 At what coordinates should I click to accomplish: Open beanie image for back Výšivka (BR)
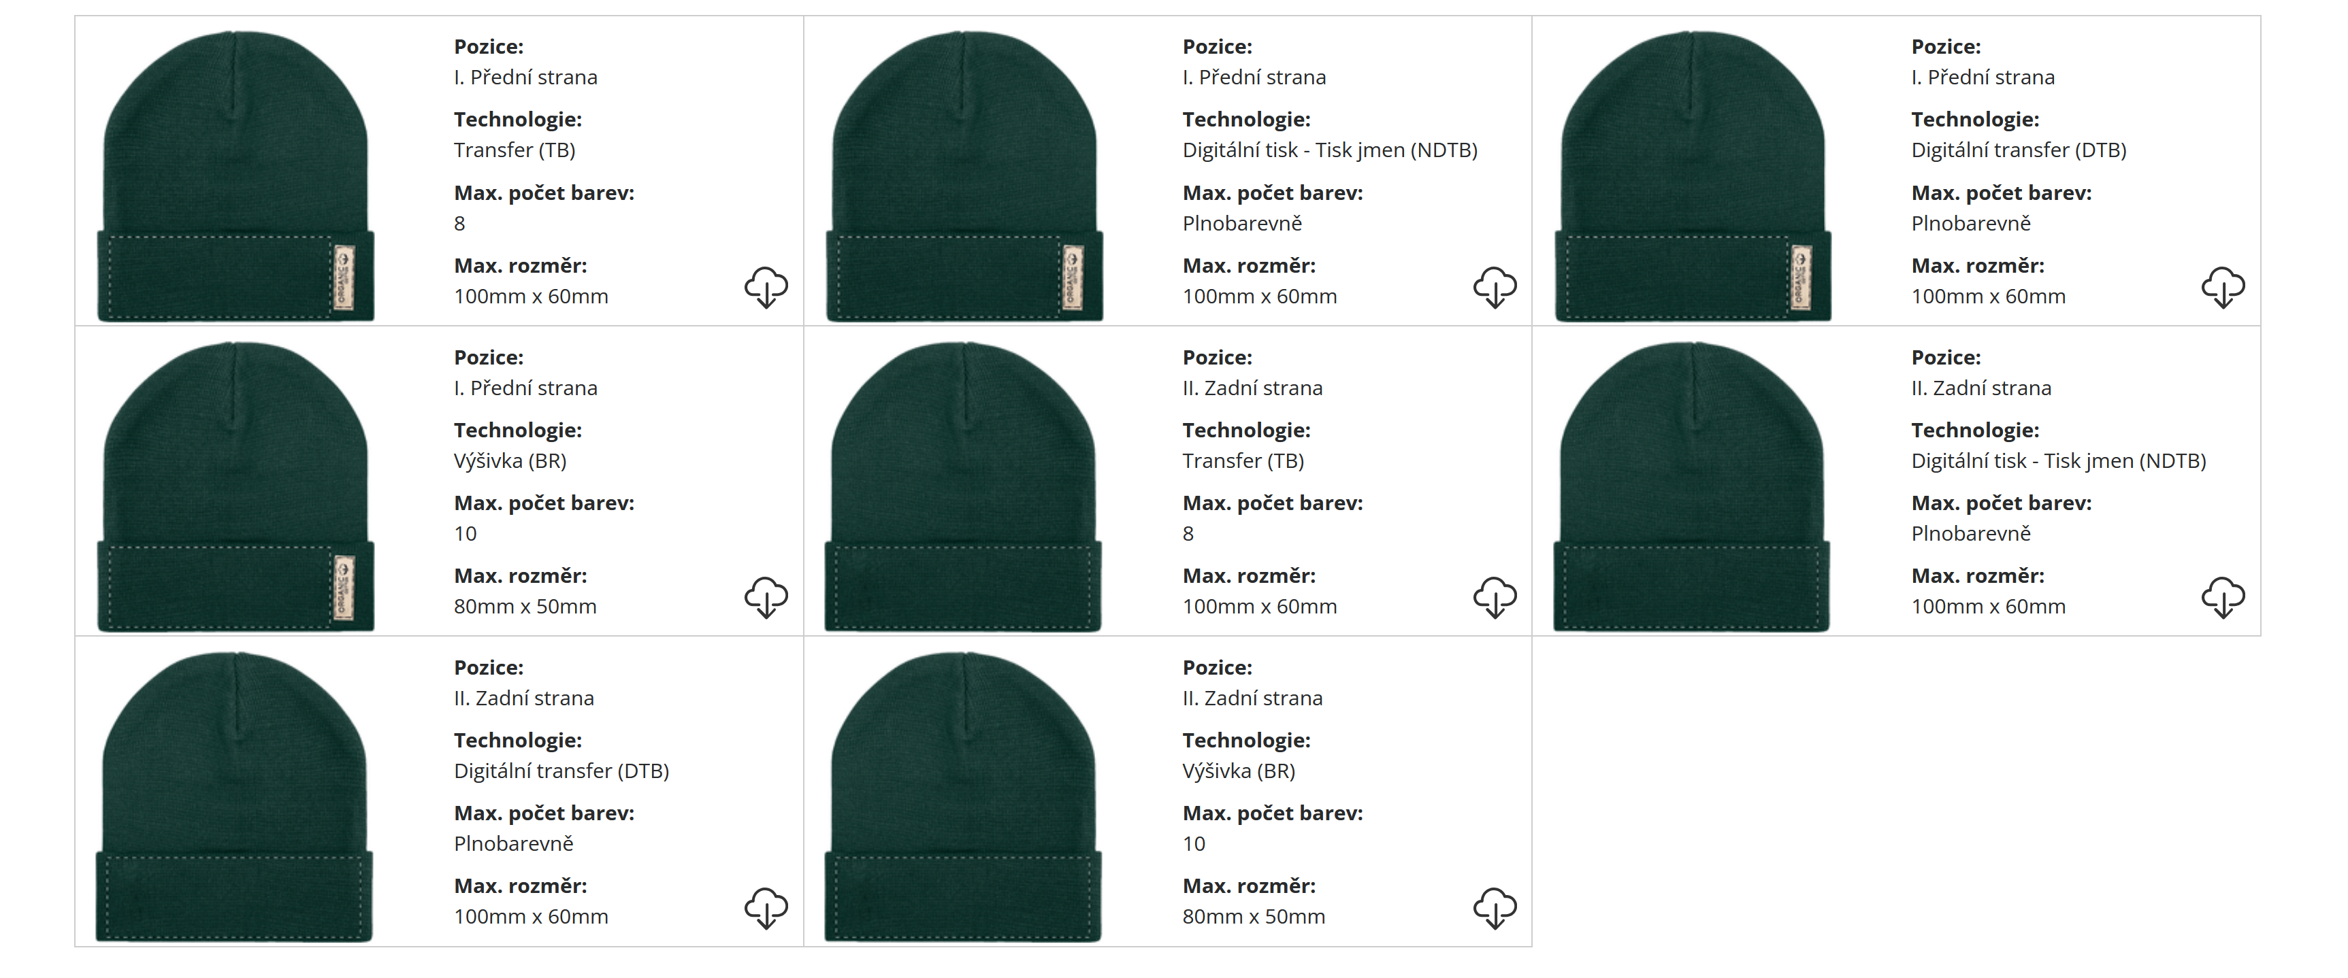964,797
